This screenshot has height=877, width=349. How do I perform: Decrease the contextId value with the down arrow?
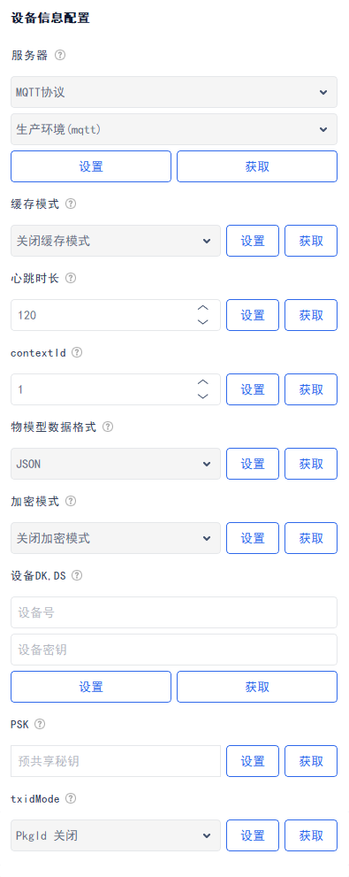203,396
